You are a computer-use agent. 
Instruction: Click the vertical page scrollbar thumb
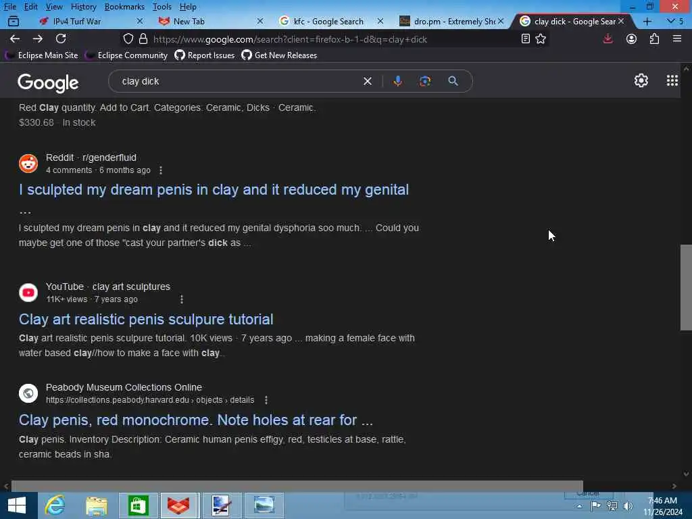coord(686,287)
